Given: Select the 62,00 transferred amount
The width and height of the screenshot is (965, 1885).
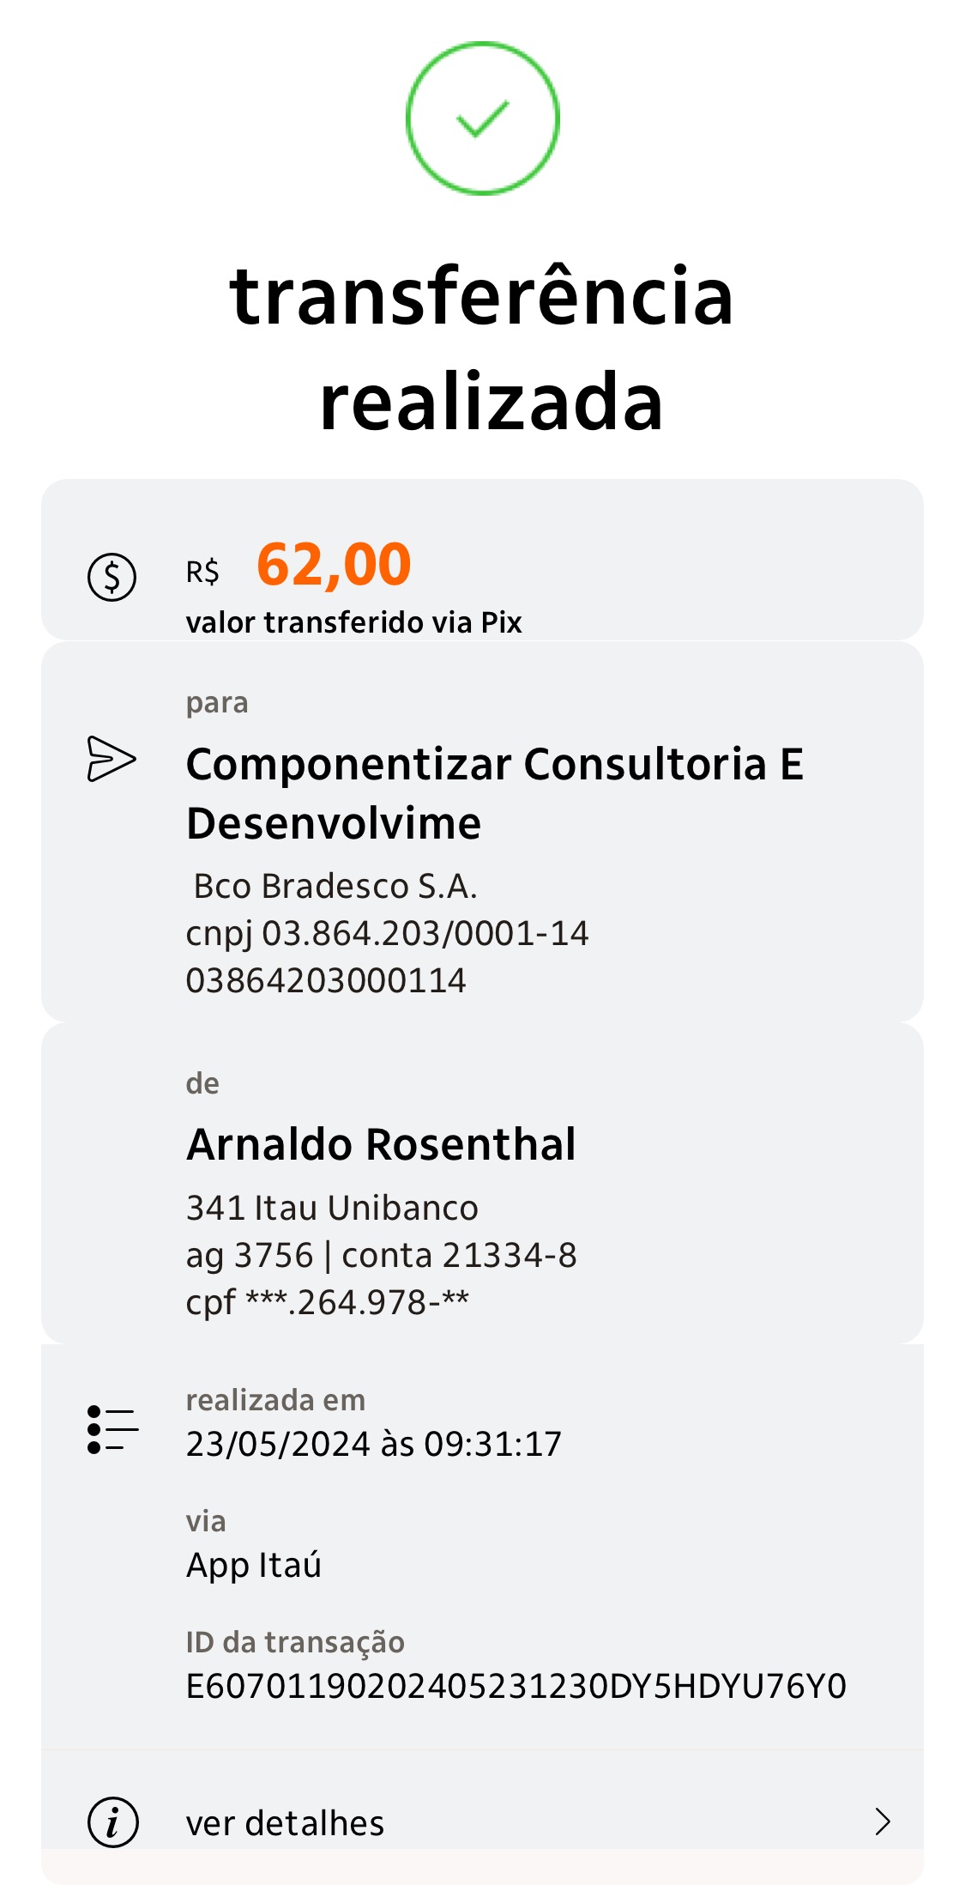Looking at the screenshot, I should click(334, 566).
